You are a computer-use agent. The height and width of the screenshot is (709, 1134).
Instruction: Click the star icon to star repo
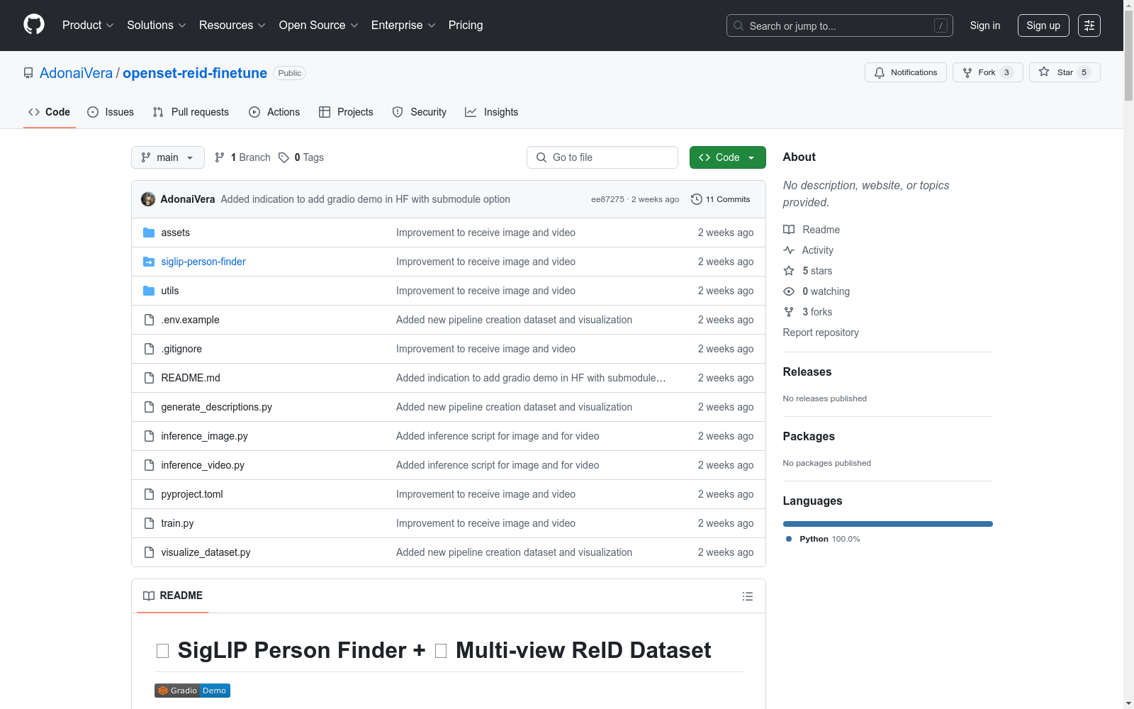point(1044,72)
